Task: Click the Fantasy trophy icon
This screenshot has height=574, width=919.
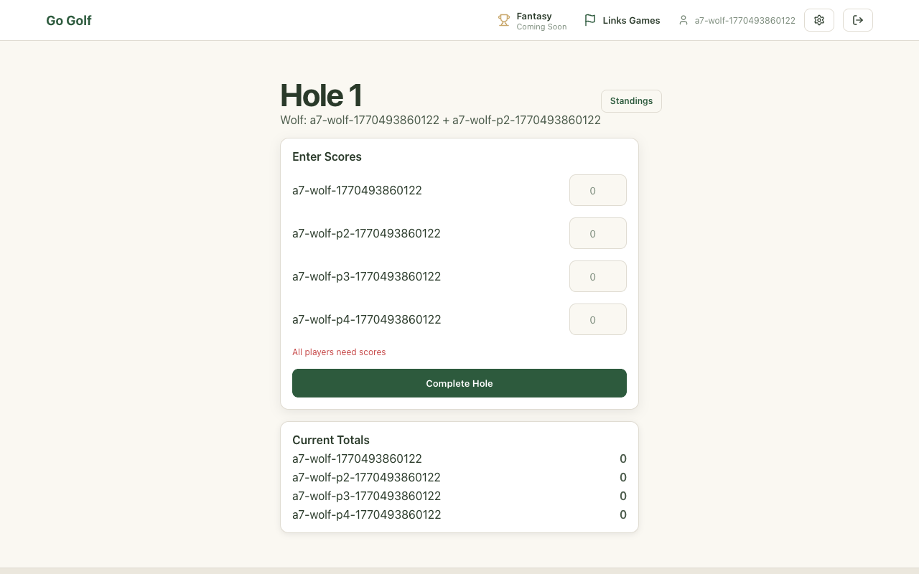Action: coord(504,21)
